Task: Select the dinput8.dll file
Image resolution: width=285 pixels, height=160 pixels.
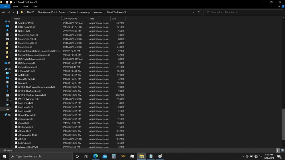Action: pyautogui.click(x=23, y=123)
